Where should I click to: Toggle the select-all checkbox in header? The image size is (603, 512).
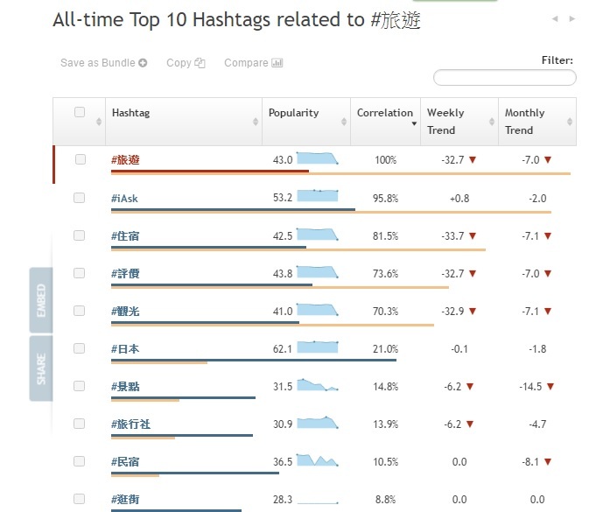[x=80, y=112]
